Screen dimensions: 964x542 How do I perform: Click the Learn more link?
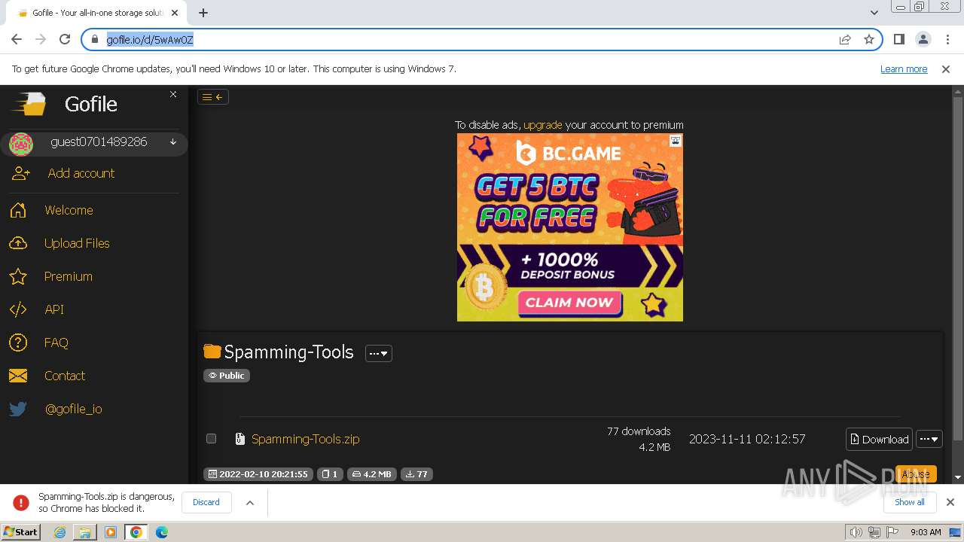[x=904, y=69]
